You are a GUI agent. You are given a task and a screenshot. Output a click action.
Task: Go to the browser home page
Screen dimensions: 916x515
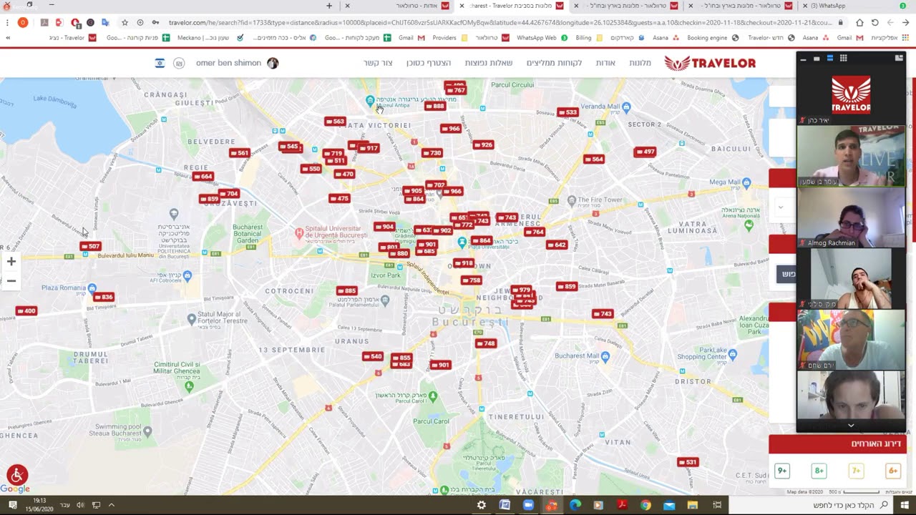coord(859,23)
